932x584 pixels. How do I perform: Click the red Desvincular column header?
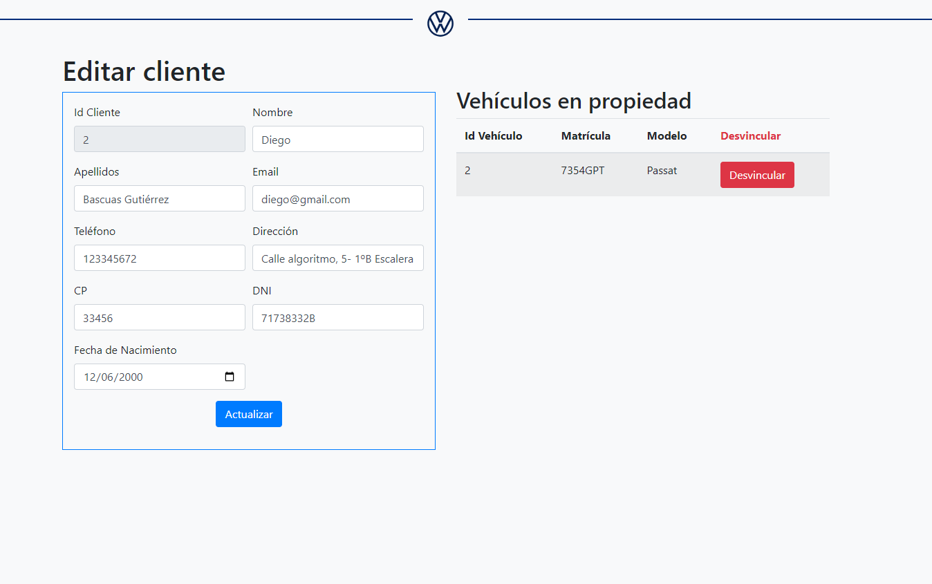750,135
